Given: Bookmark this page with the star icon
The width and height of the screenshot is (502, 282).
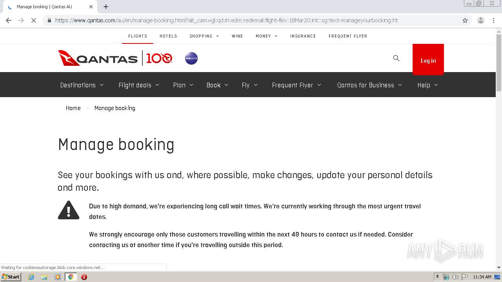Looking at the screenshot, I should 465,20.
